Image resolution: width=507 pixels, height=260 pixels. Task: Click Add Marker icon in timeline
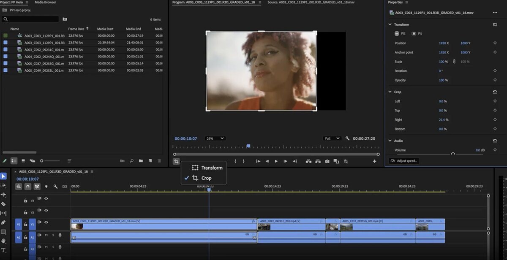pos(46,187)
